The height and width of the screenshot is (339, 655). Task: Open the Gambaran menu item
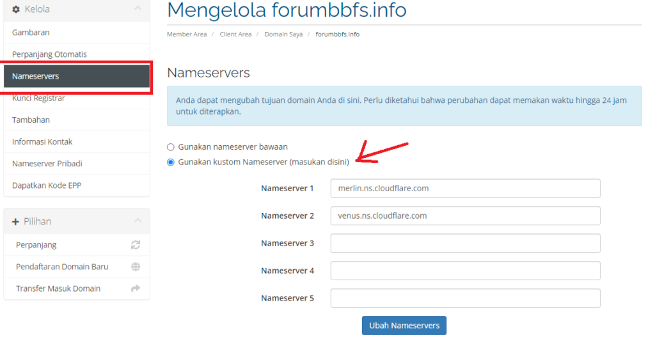click(31, 33)
